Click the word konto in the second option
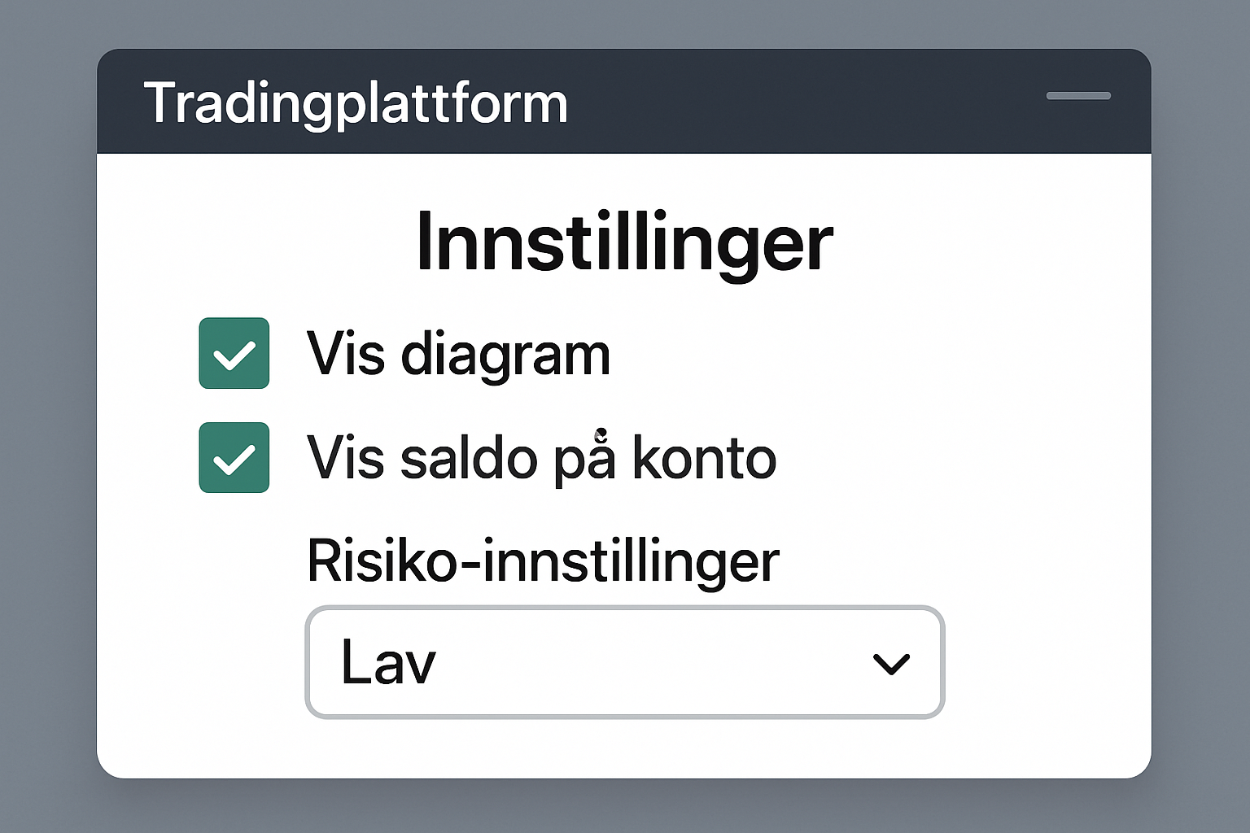 (705, 458)
